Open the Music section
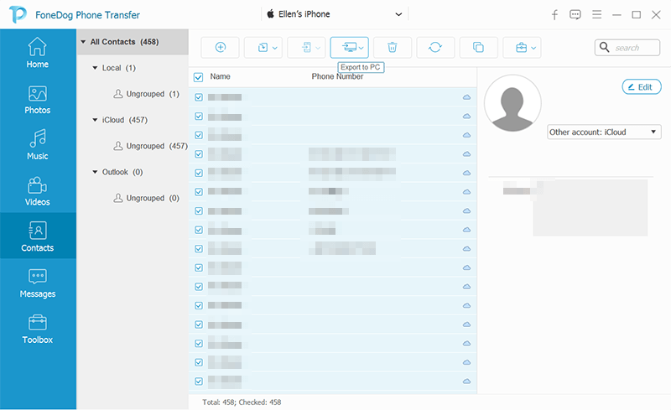The image size is (671, 410). click(x=38, y=145)
